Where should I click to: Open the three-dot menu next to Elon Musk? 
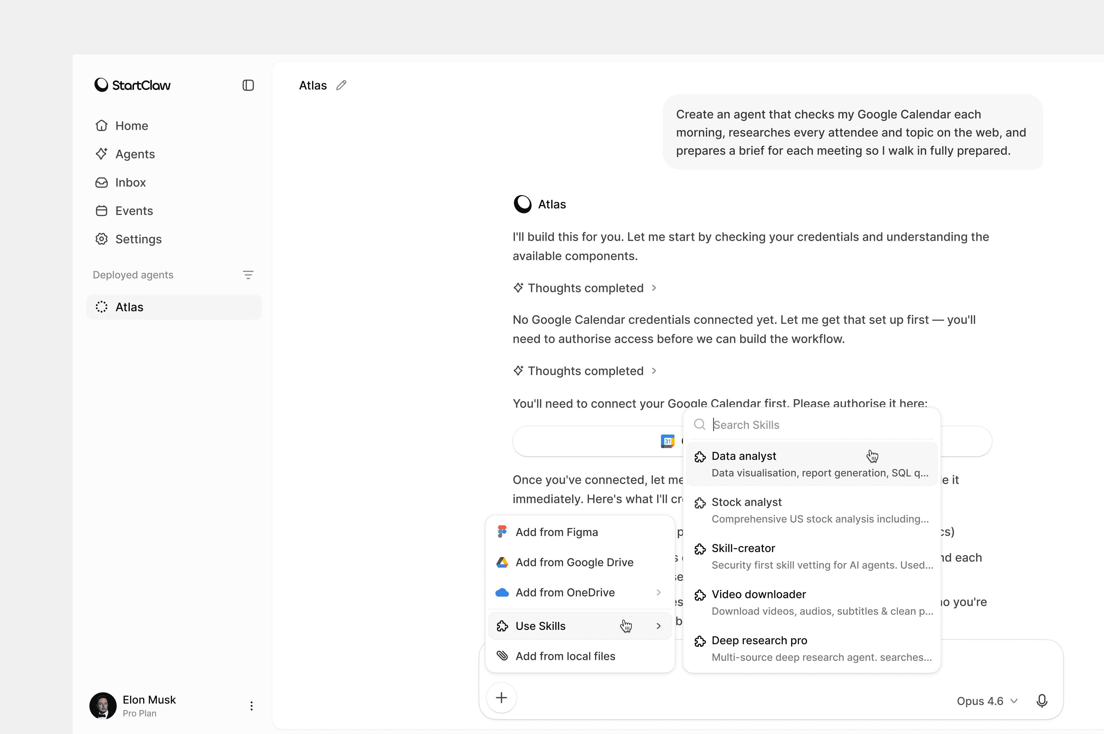pyautogui.click(x=252, y=706)
